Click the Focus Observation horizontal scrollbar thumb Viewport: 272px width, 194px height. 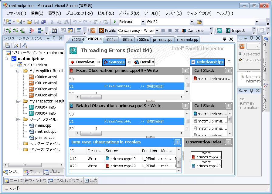coord(91,97)
